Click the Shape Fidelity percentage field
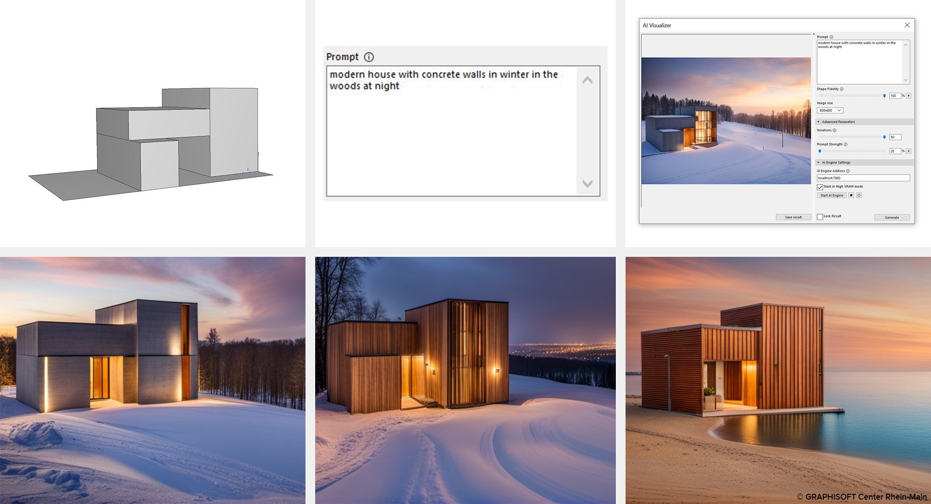 click(895, 96)
